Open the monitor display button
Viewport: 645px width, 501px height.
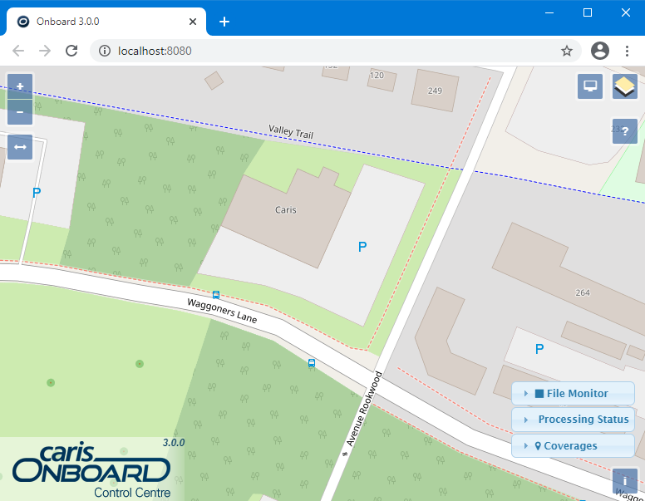tap(590, 86)
